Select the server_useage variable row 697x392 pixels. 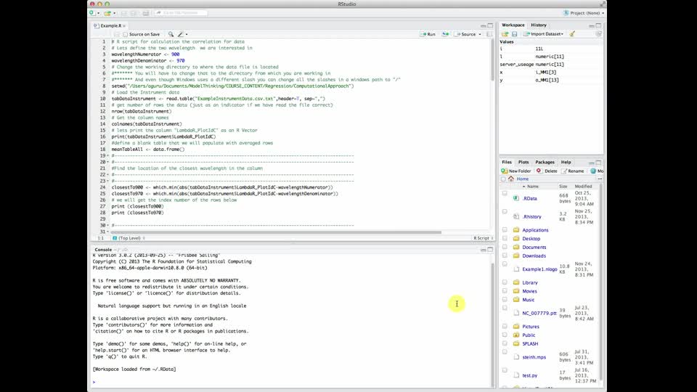point(551,65)
